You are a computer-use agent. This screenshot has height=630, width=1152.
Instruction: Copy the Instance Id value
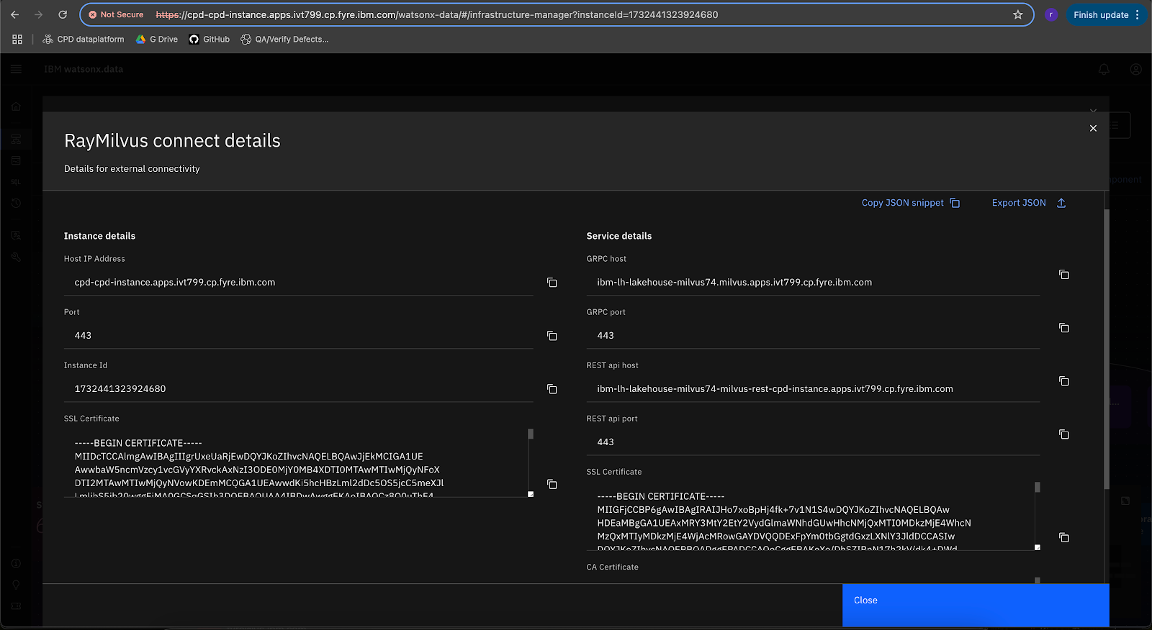coord(552,389)
